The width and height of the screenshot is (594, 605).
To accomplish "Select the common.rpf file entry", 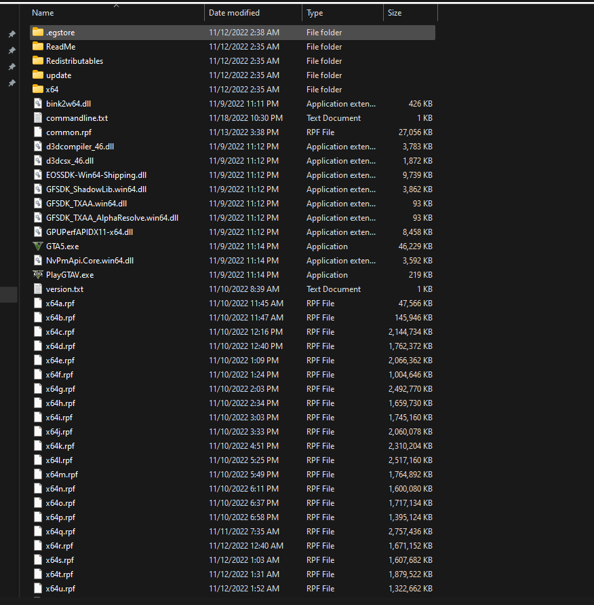I will point(64,132).
